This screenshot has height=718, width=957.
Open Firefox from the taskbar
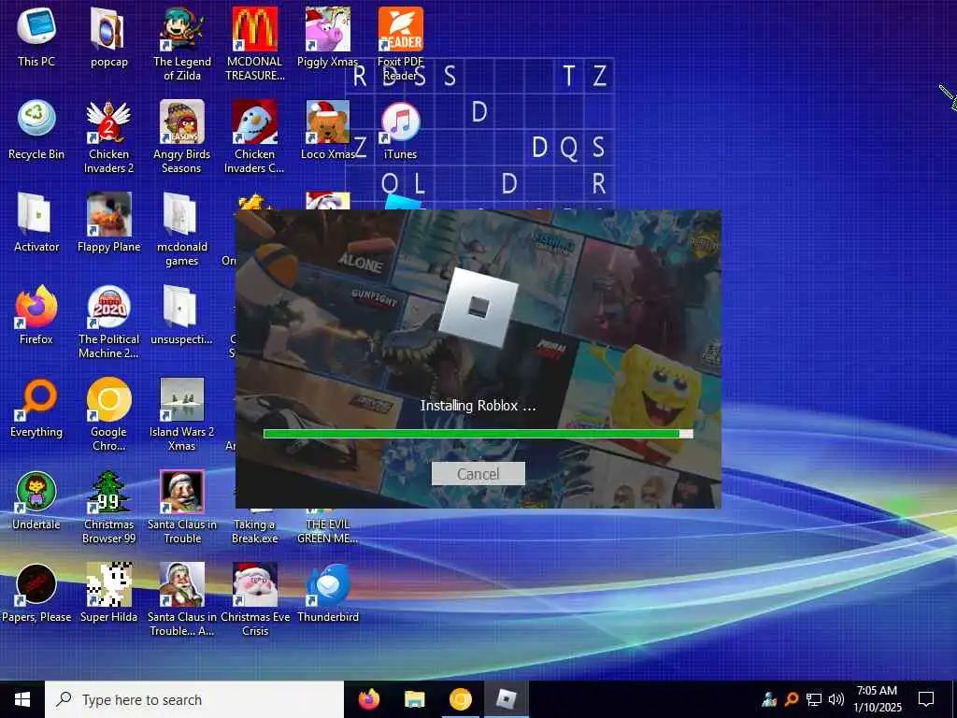tap(368, 699)
